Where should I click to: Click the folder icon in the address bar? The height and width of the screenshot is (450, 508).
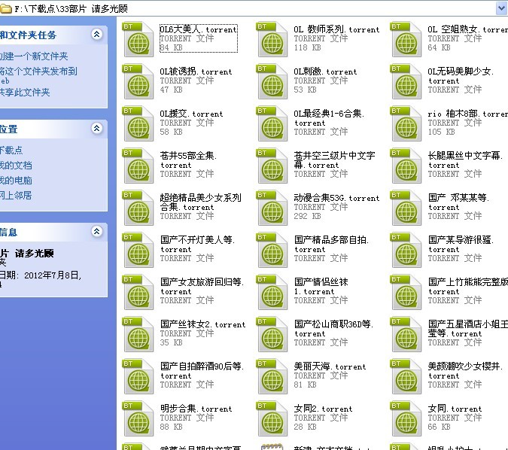tap(5, 9)
